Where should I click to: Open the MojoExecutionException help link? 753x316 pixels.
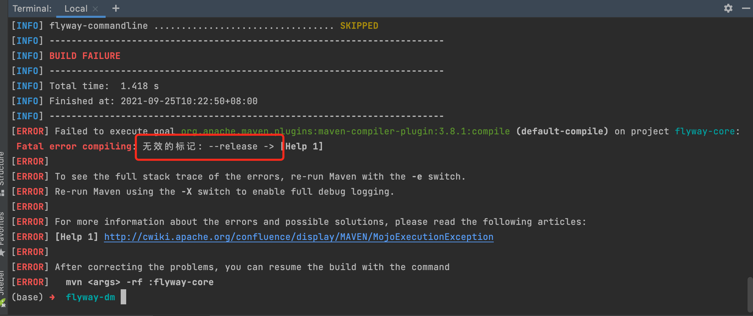click(x=299, y=237)
